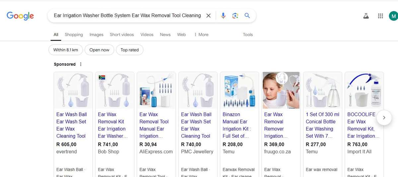This screenshot has width=398, height=177.
Task: Expand the More search categories dropdown
Action: pyautogui.click(x=201, y=35)
